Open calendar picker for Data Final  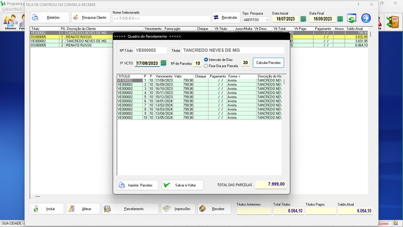[x=340, y=19]
